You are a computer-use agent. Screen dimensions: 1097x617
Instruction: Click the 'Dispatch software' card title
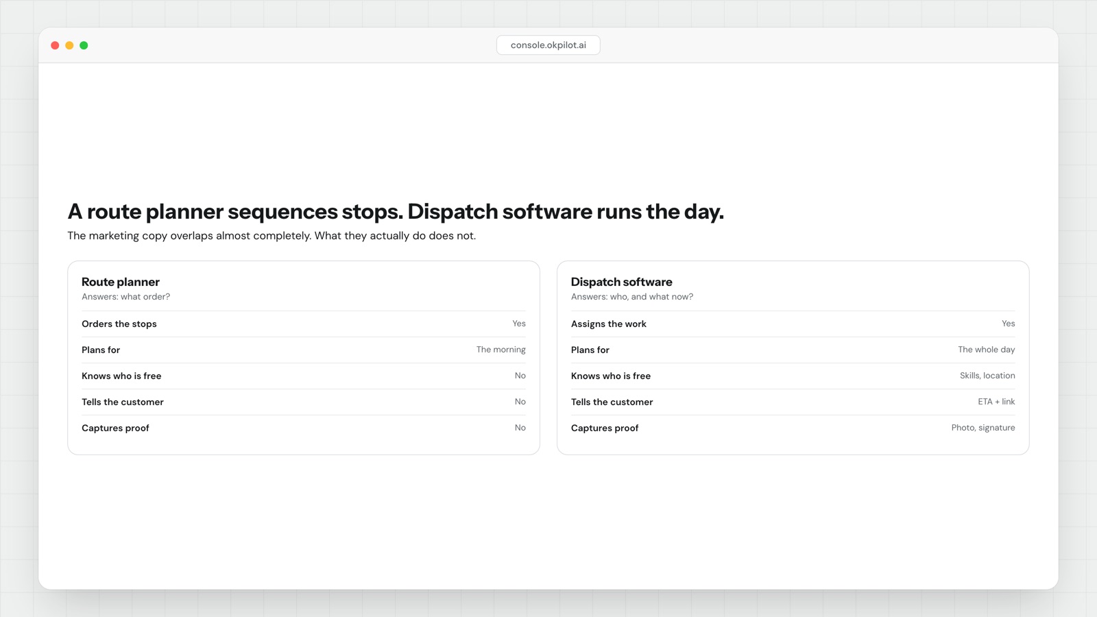[x=622, y=282]
